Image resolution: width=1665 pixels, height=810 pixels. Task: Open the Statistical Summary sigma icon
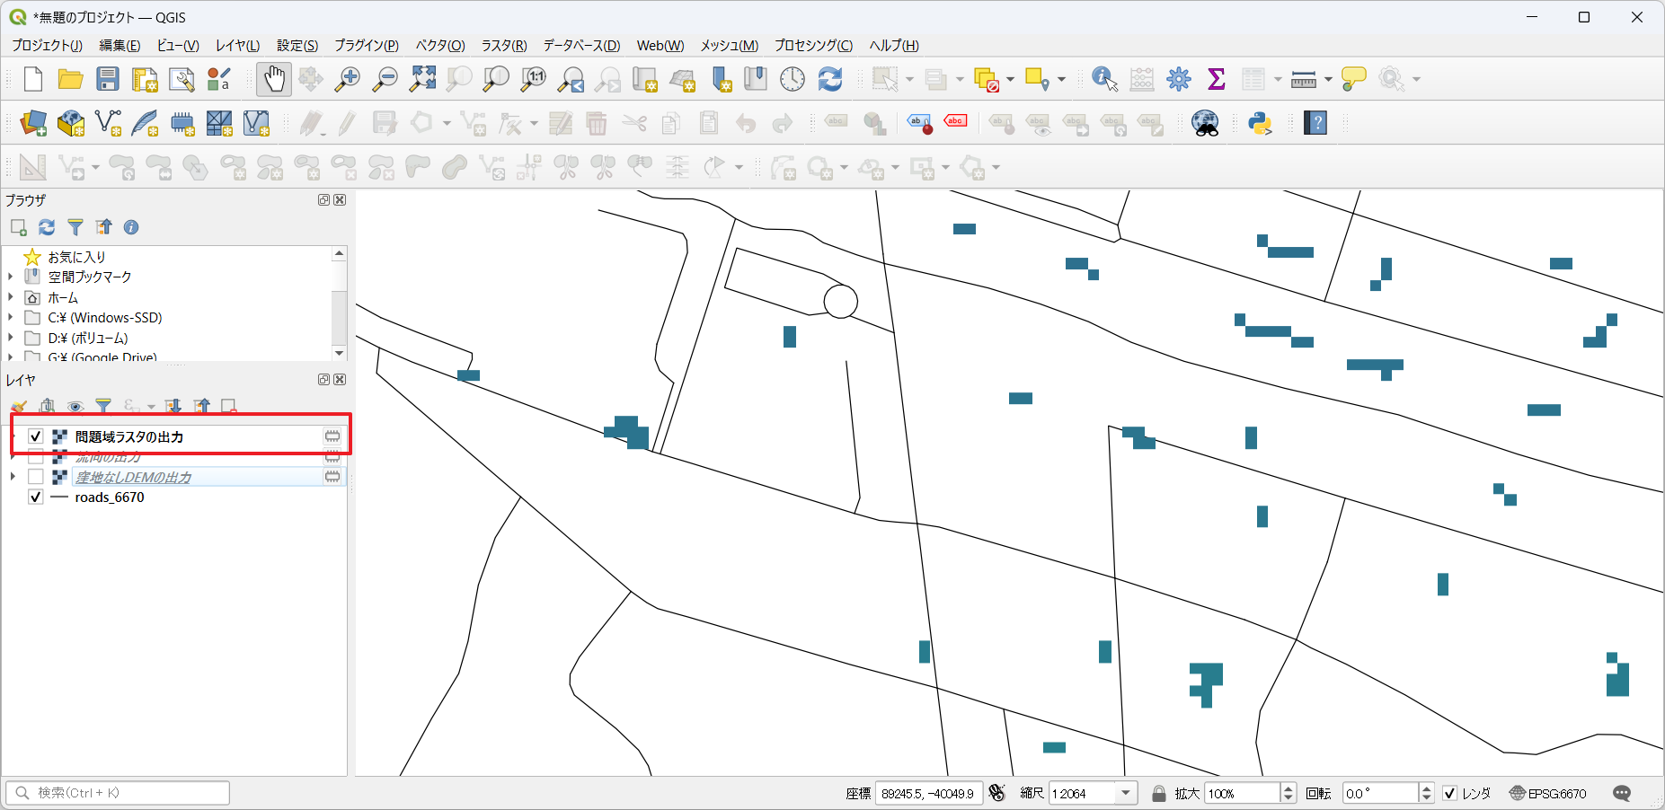1217,79
